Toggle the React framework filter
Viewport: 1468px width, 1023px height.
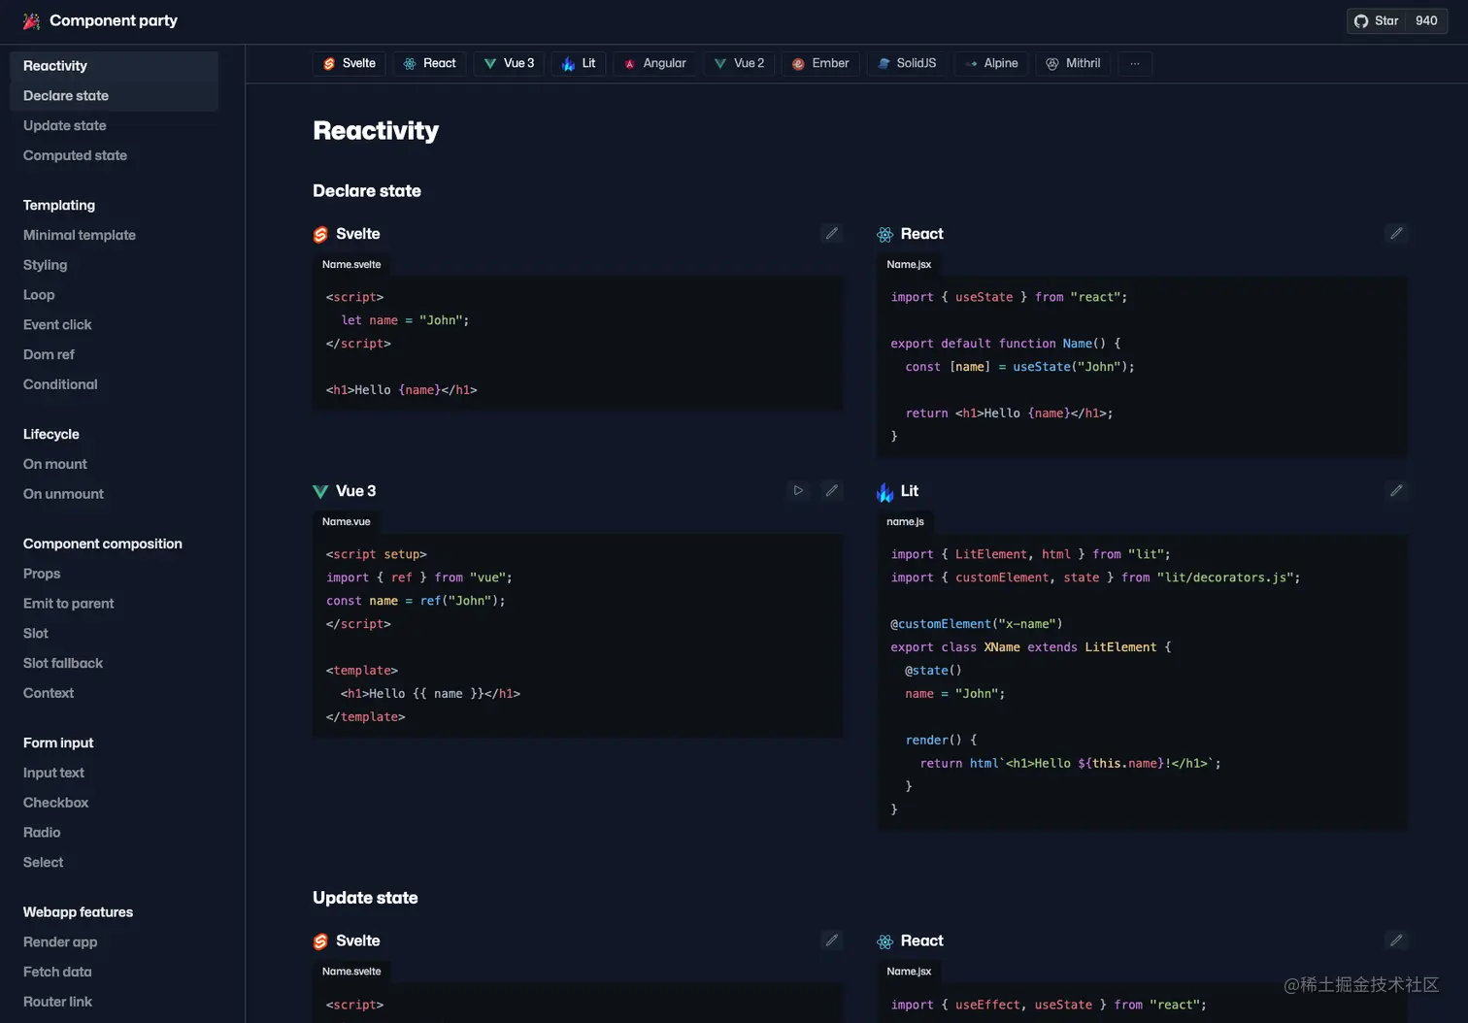click(430, 63)
